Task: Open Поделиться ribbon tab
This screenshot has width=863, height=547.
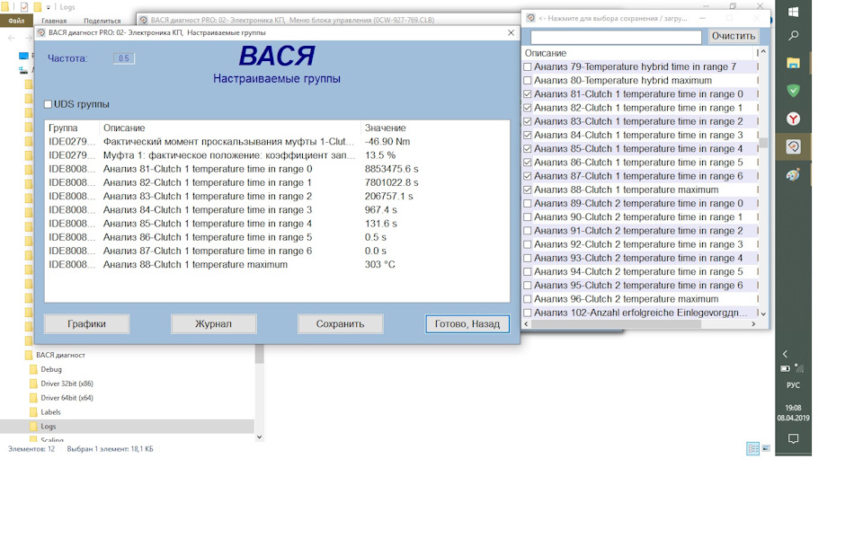Action: point(102,21)
